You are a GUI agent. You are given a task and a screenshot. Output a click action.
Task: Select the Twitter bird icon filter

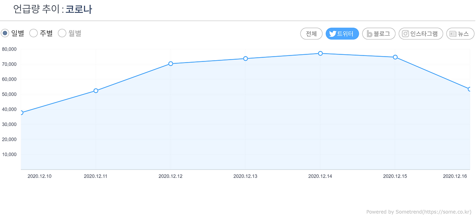pyautogui.click(x=333, y=34)
